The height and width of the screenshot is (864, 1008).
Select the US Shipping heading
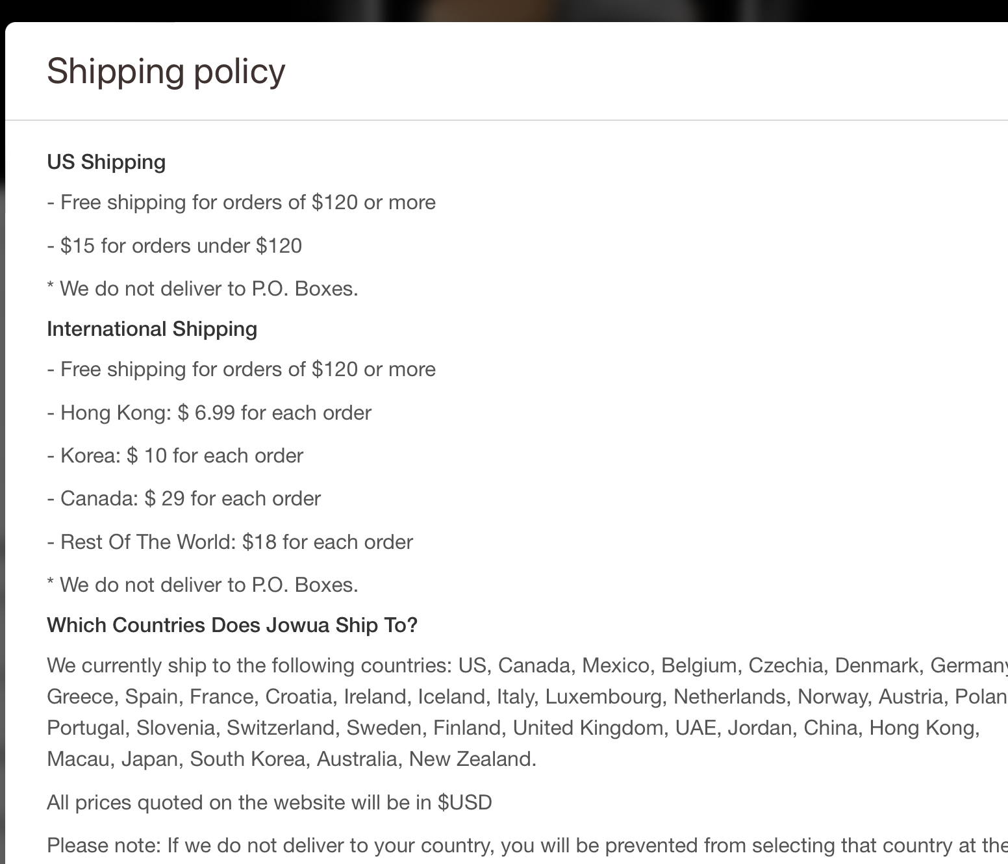click(107, 162)
